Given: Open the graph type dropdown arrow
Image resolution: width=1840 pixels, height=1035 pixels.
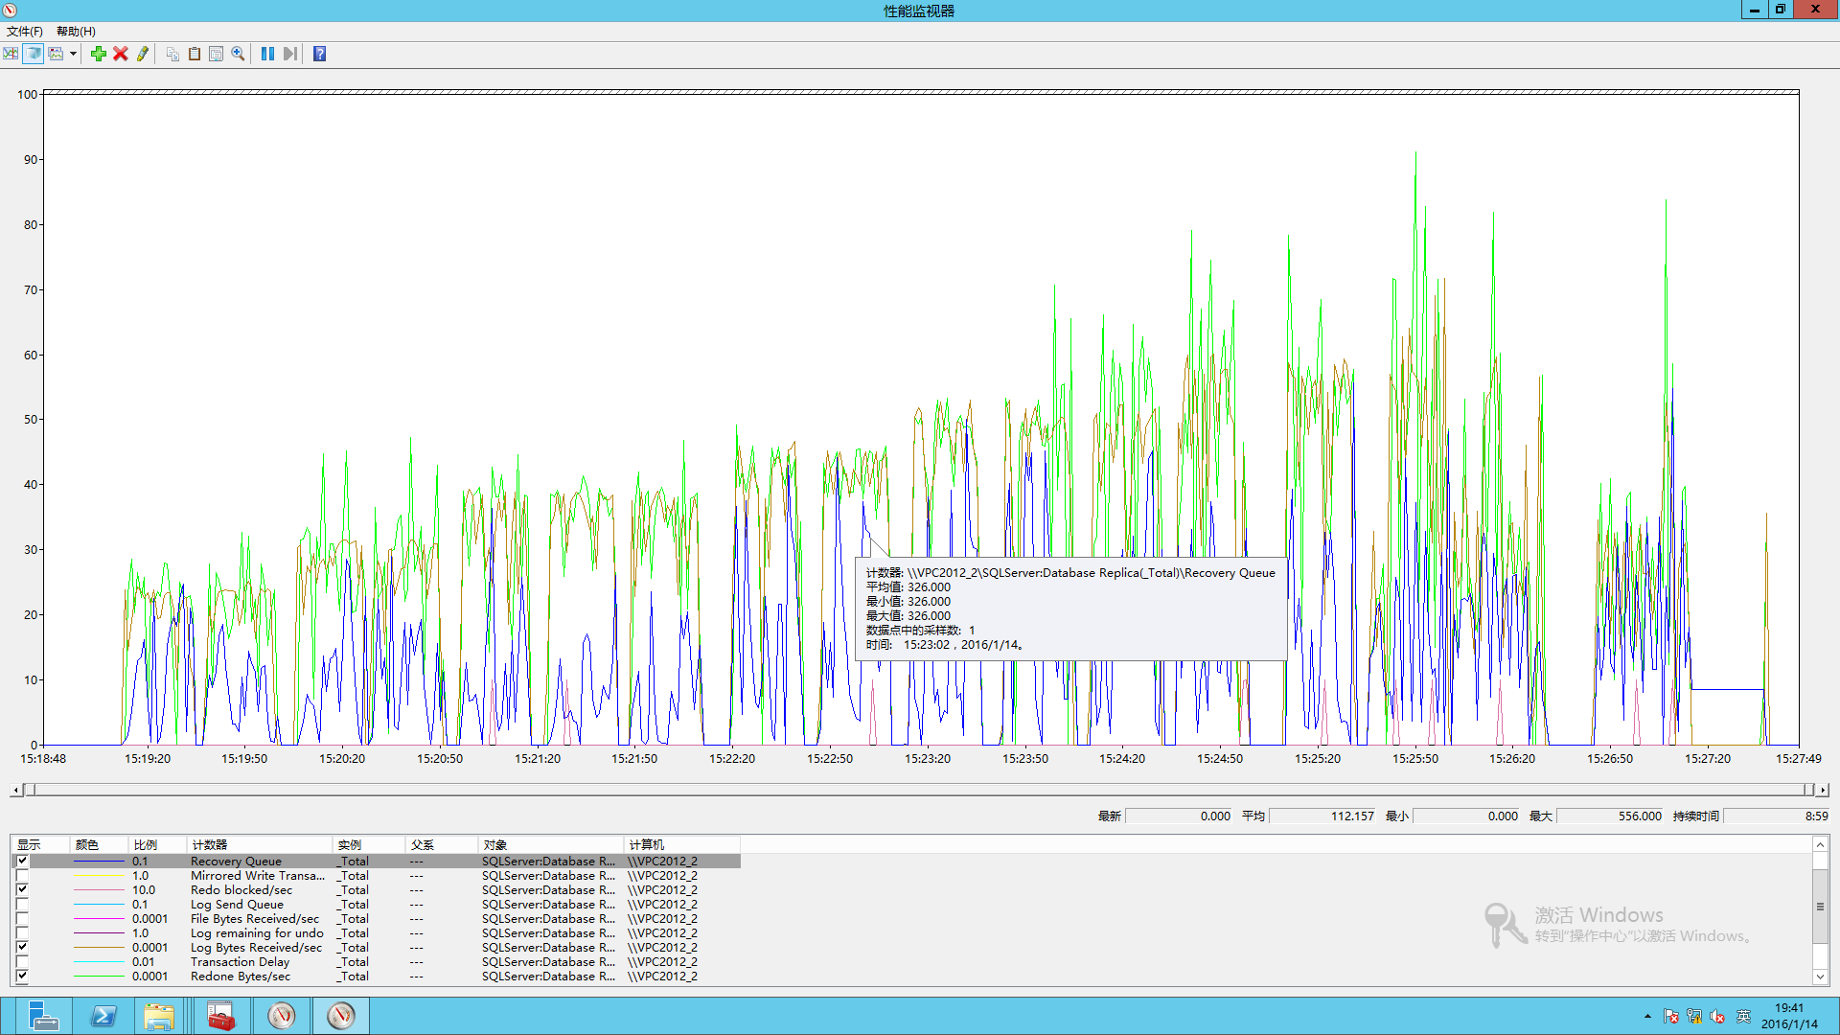Looking at the screenshot, I should tap(73, 54).
